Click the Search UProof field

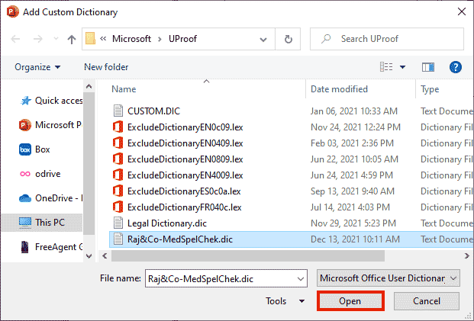coord(387,39)
